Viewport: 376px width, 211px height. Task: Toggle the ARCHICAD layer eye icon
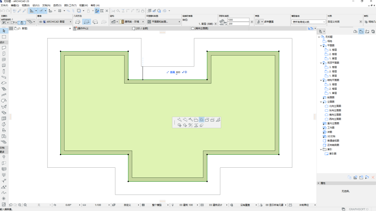40,22
